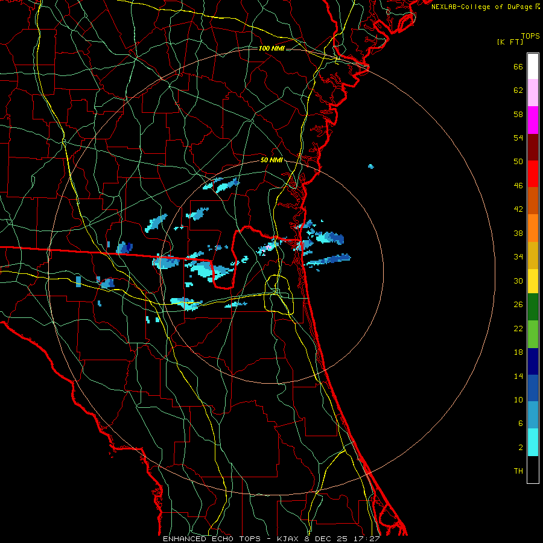Select the dark green legend swatch
Image resolution: width=543 pixels, height=543 pixels.
tap(533, 307)
